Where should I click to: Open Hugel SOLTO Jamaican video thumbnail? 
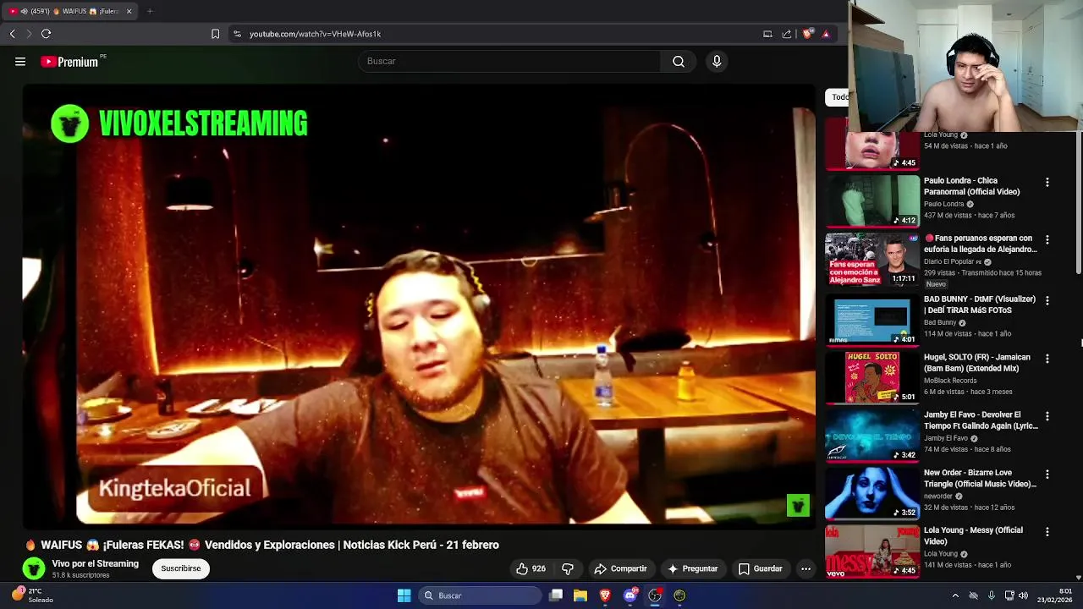tap(871, 377)
